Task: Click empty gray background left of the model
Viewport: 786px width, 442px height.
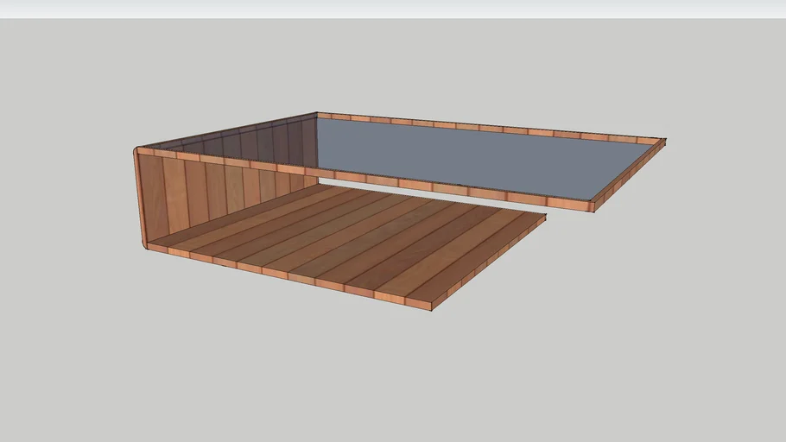Action: click(x=60, y=216)
